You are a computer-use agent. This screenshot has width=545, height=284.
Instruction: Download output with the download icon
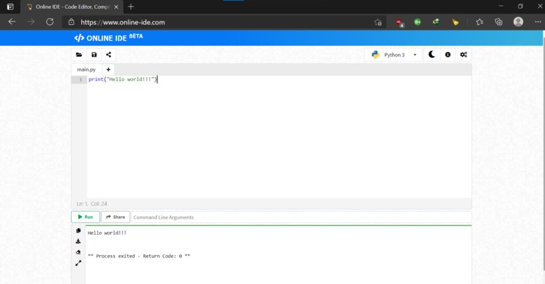tap(78, 241)
